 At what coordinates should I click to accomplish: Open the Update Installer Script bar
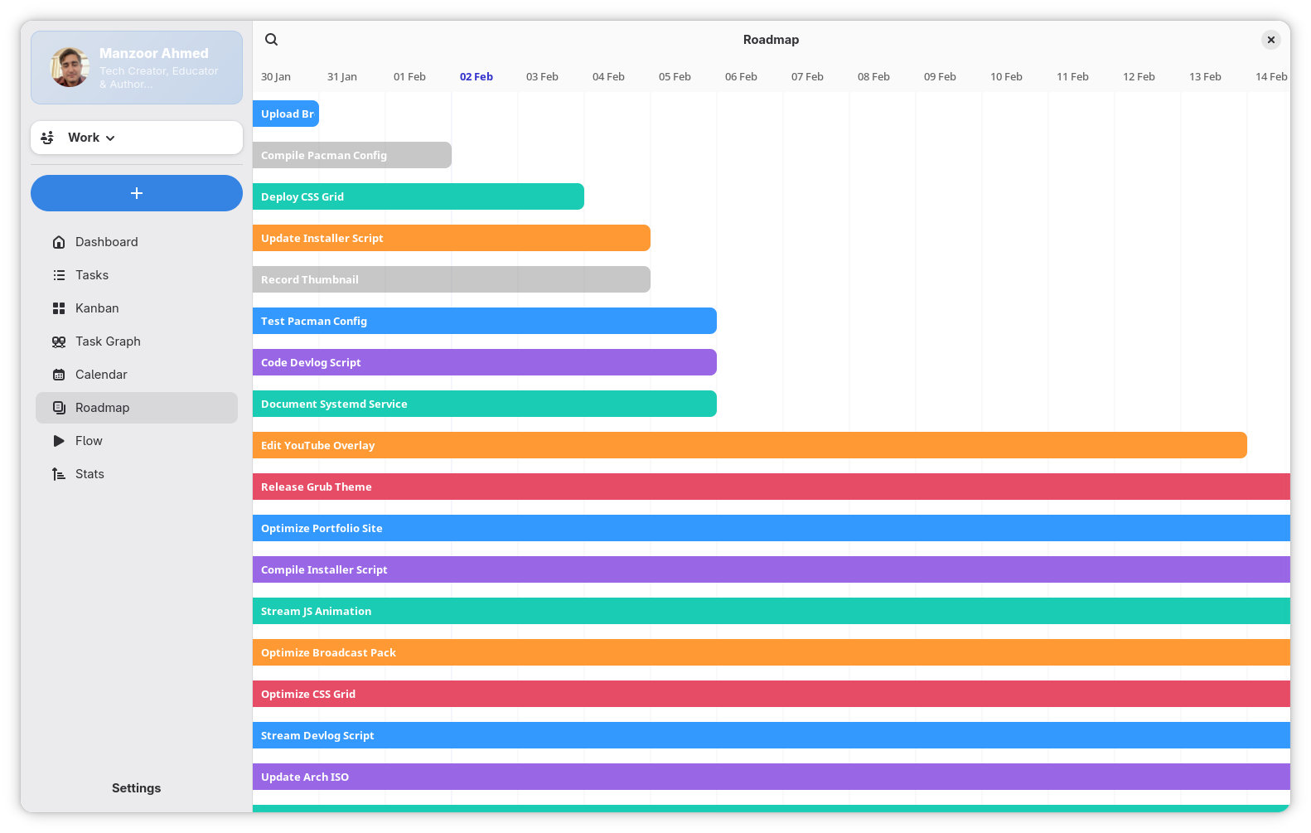click(x=452, y=238)
